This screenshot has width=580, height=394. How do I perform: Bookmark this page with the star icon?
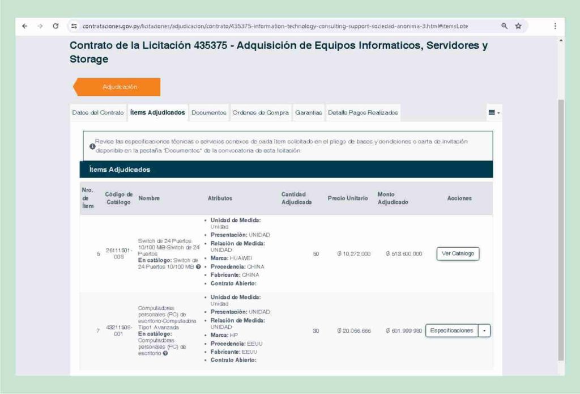(x=518, y=26)
